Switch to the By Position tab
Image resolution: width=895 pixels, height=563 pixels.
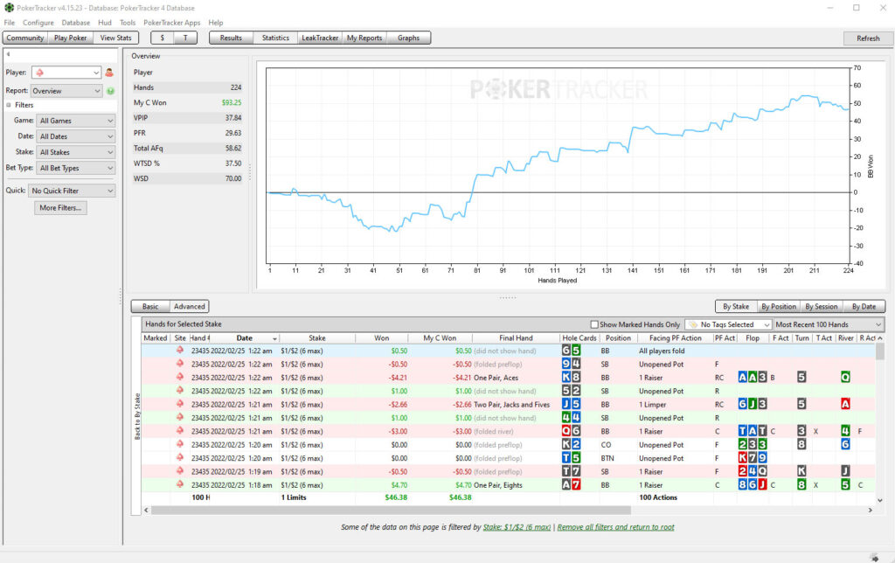click(x=779, y=307)
